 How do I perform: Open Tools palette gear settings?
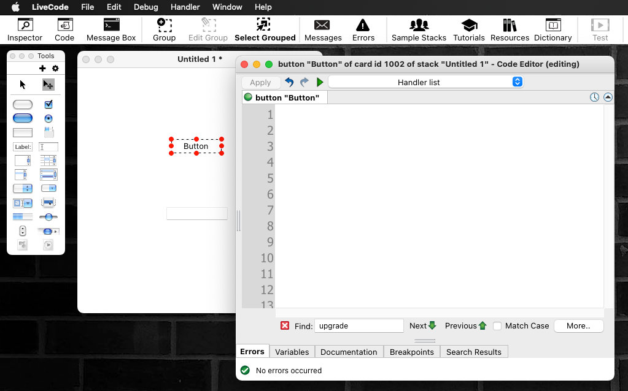pos(55,69)
